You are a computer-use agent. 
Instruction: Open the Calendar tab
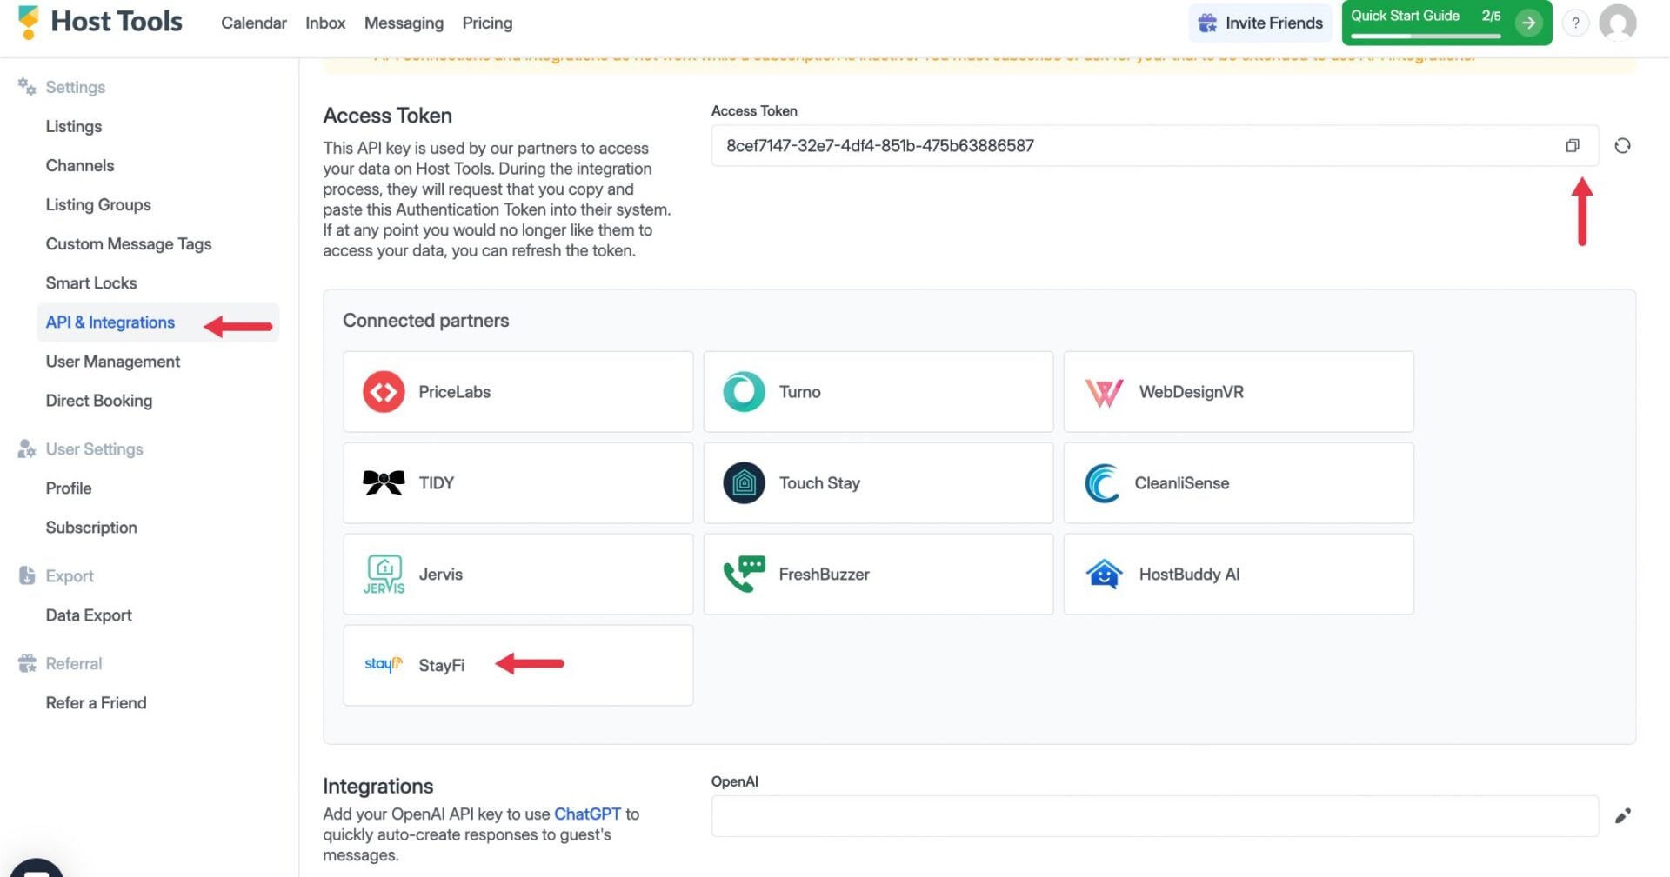tap(253, 23)
